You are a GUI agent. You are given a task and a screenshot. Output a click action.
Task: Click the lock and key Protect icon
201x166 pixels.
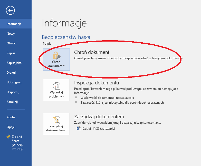(56, 55)
